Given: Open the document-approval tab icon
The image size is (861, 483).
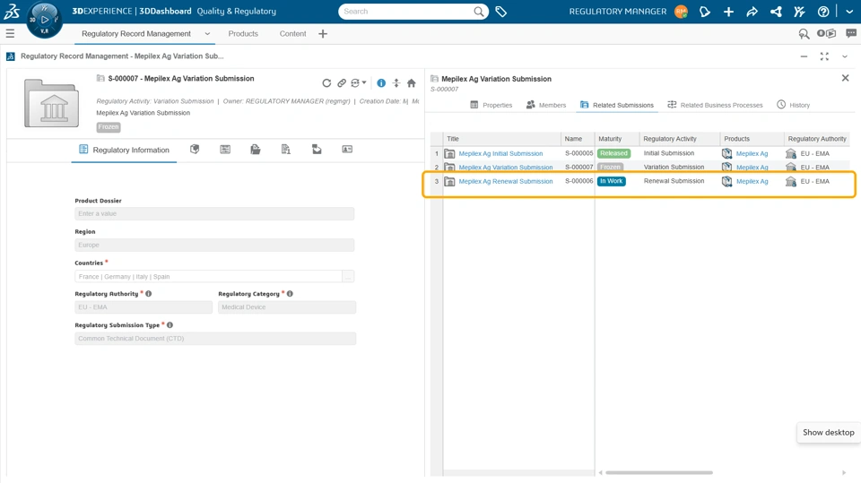Looking at the screenshot, I should tap(285, 150).
